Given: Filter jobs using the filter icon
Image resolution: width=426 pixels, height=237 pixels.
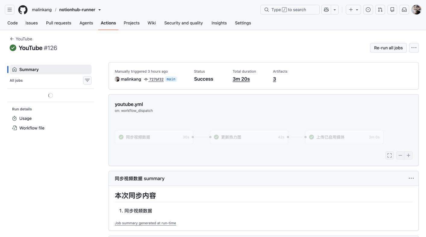Looking at the screenshot, I should tap(87, 80).
